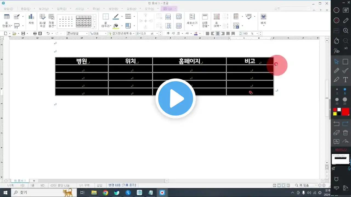
Task: Pause recording in the recorder panel
Action: coord(336,10)
